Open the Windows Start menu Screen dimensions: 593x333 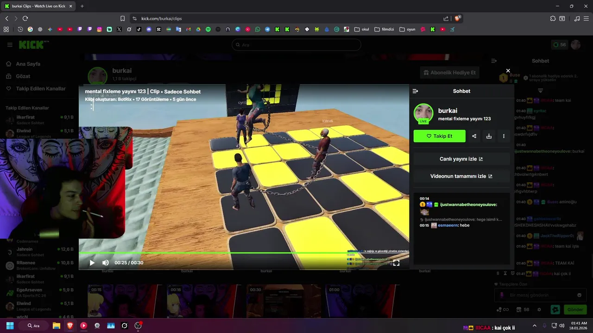(x=10, y=326)
